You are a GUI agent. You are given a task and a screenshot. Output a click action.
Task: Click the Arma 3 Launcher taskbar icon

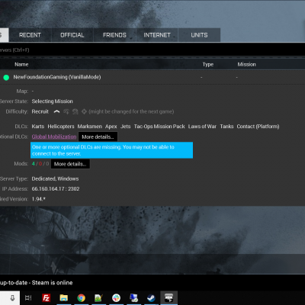tap(169, 298)
